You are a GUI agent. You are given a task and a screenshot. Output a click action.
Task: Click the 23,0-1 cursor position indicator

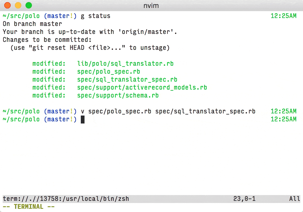[244, 199]
